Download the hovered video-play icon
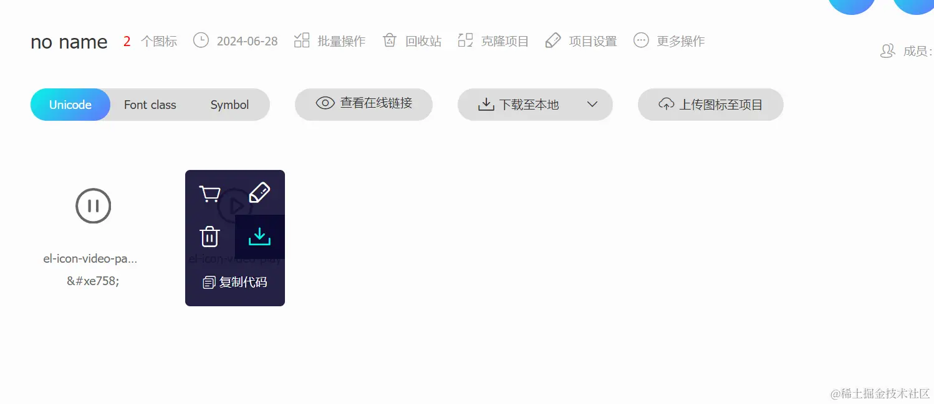 click(x=259, y=237)
